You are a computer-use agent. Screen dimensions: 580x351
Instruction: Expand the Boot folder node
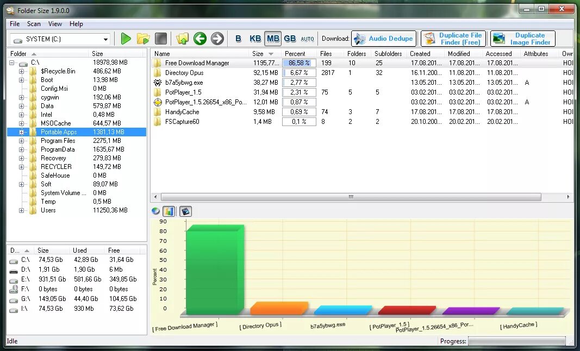(x=21, y=80)
